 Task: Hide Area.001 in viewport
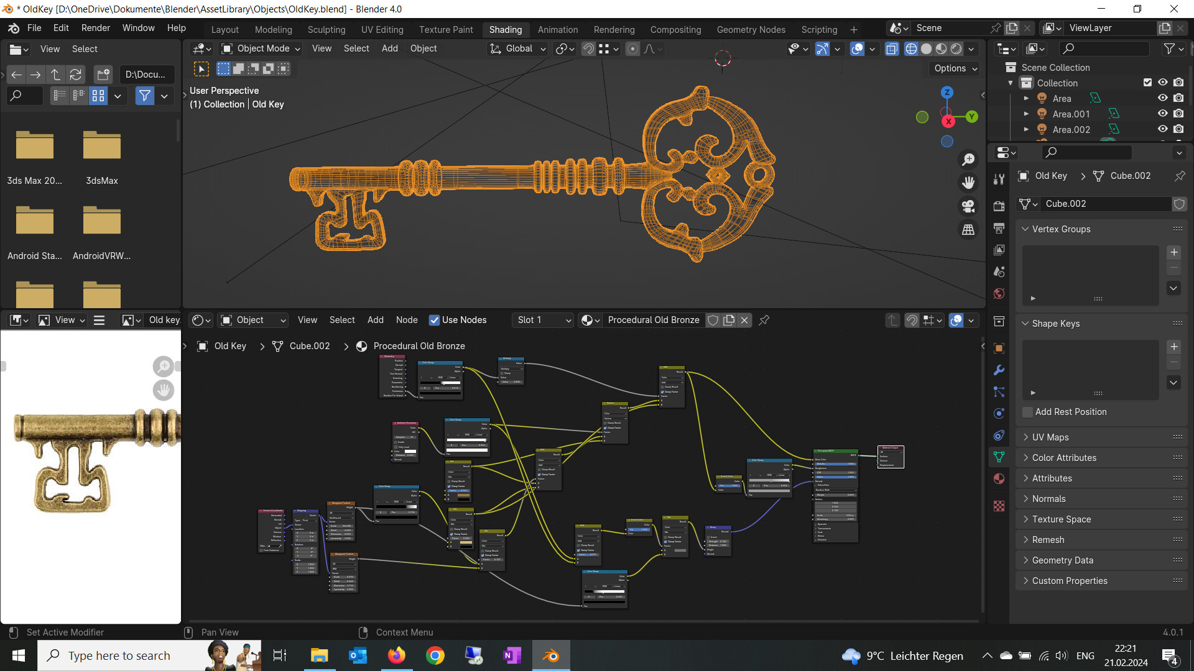(x=1162, y=114)
